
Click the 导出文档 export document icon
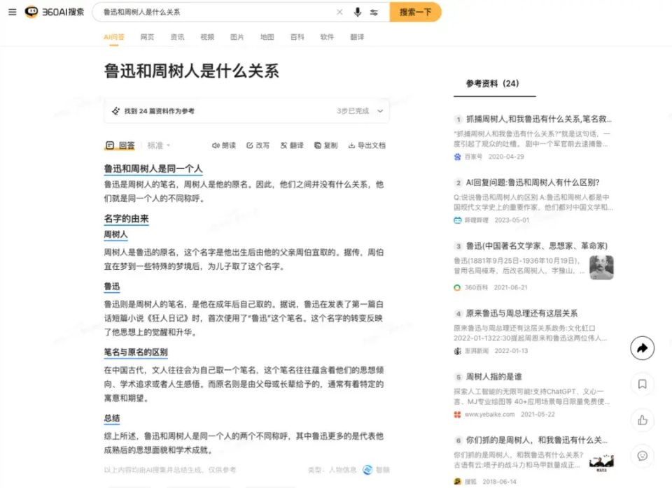click(x=358, y=145)
